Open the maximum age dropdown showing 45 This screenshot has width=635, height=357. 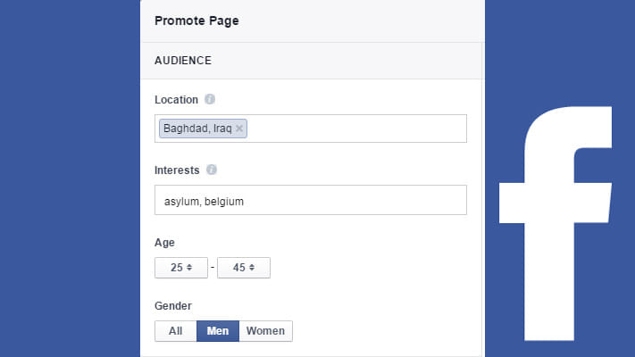(244, 268)
